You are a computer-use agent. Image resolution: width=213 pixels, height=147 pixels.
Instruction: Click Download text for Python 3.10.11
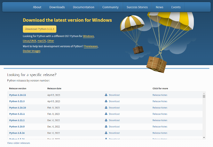coord(114,95)
